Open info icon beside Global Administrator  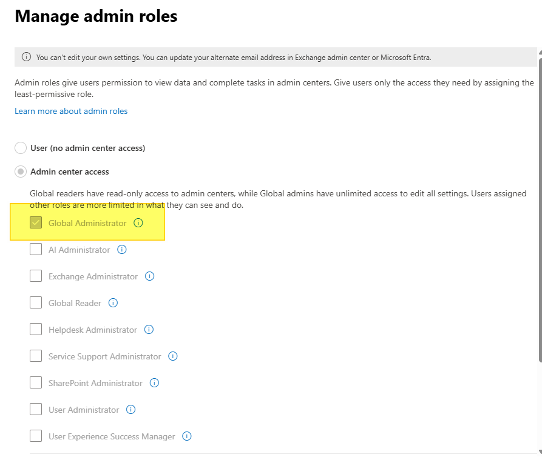[138, 223]
